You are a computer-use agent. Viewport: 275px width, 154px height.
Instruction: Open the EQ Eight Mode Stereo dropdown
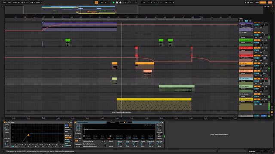click(68, 129)
